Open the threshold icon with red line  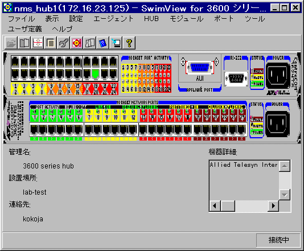pos(38,43)
